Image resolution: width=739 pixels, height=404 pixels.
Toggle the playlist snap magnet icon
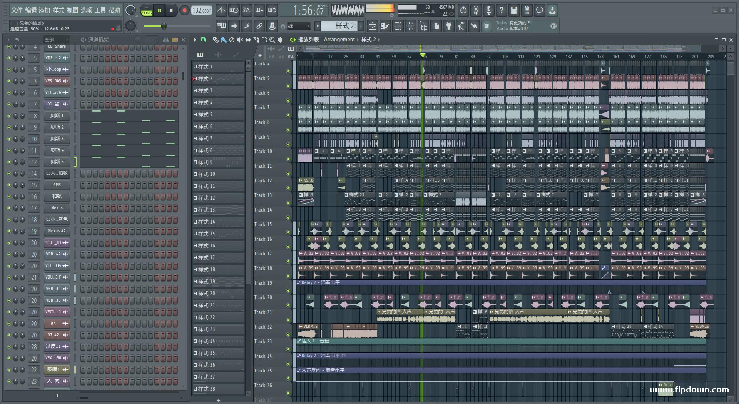point(203,40)
